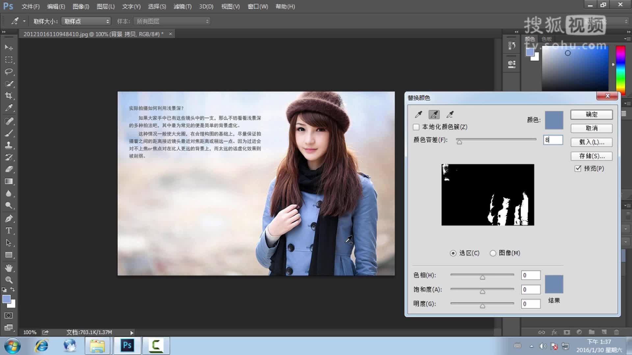Click the Add to Sample eyedropper

click(434, 114)
